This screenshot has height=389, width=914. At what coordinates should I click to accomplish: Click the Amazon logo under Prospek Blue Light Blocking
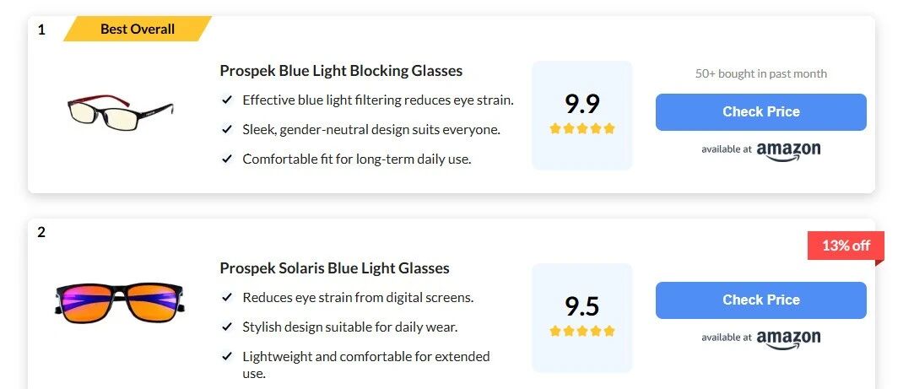click(788, 151)
